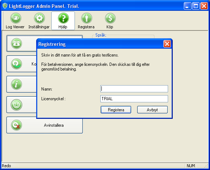Click the smiley face icon button

16,105
